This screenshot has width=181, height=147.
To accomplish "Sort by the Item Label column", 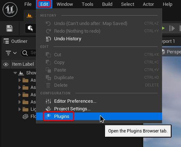I will coord(23,64).
